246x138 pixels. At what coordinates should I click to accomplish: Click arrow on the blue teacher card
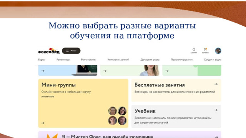[x=43, y=71]
